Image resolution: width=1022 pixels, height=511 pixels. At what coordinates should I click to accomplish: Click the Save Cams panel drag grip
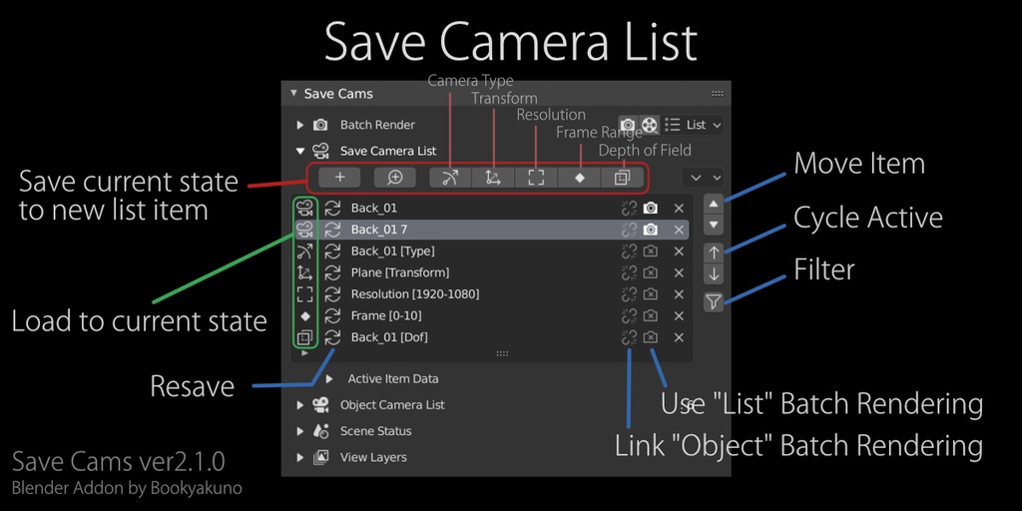[717, 93]
